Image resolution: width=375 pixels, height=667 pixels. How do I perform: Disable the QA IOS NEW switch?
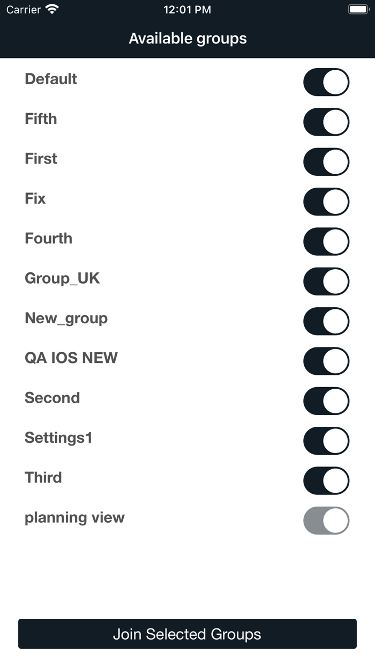coord(326,361)
